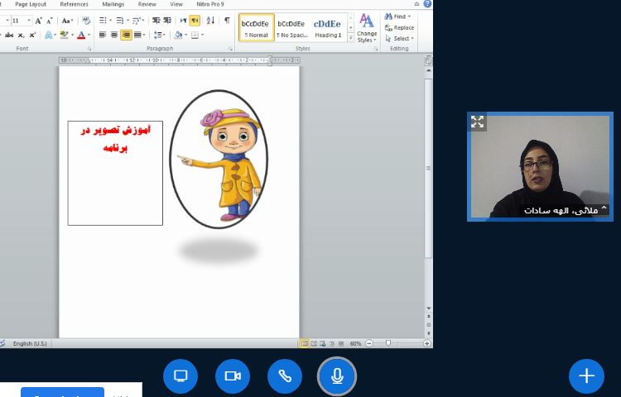Click the bullets list icon

(x=103, y=21)
